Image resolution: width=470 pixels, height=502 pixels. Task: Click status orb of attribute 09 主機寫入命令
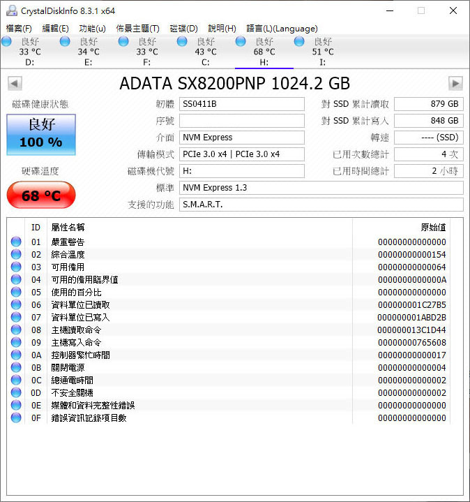point(16,342)
